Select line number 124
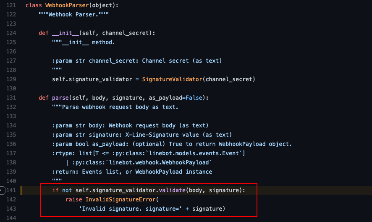 [x=11, y=33]
